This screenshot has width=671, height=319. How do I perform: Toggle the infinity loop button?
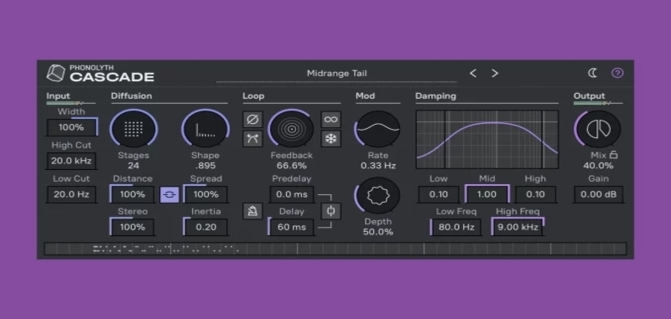(x=330, y=120)
